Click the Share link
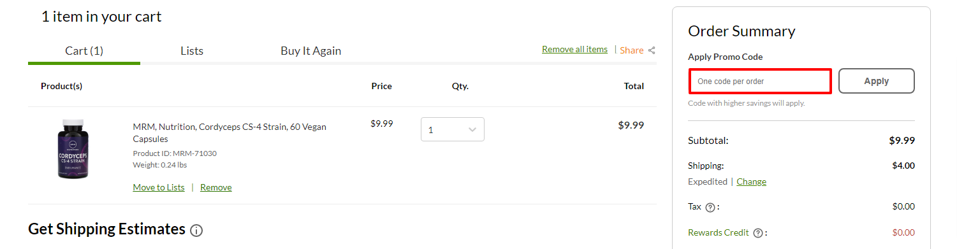This screenshot has width=957, height=249. [x=631, y=50]
